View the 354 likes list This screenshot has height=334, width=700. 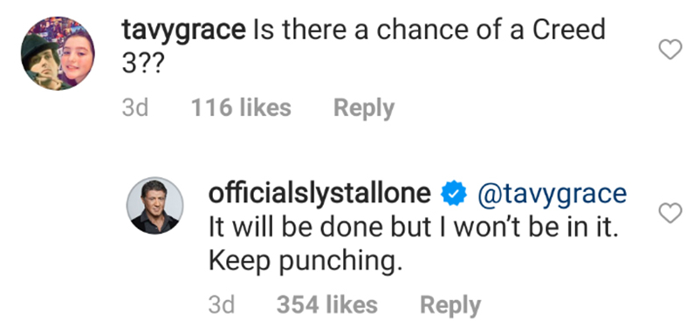[x=327, y=305]
